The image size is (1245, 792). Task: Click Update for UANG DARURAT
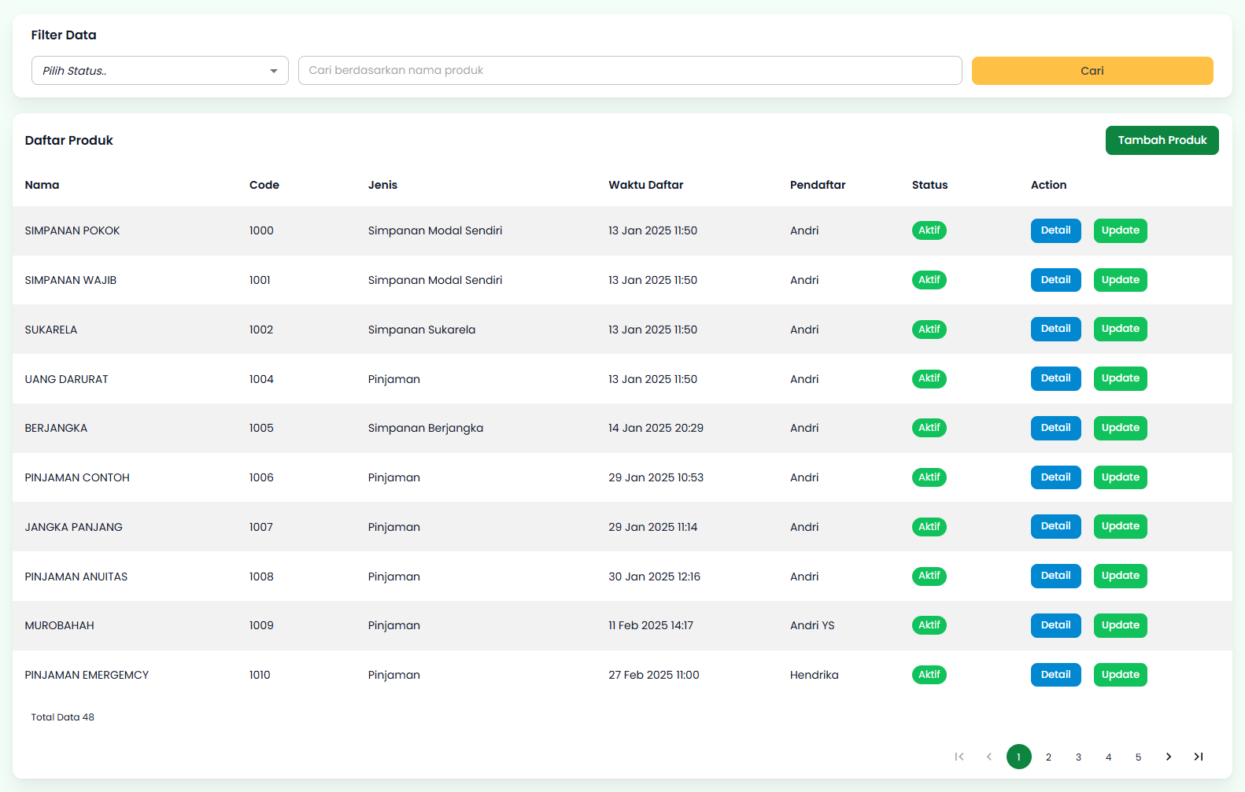(x=1120, y=378)
